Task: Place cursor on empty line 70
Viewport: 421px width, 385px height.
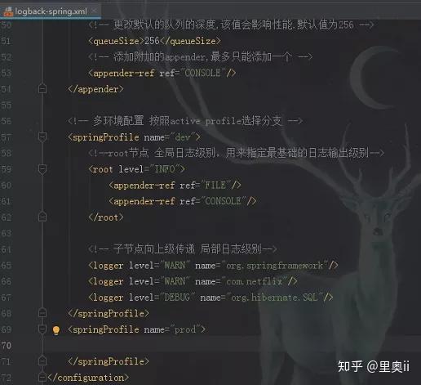Action: pos(231,346)
